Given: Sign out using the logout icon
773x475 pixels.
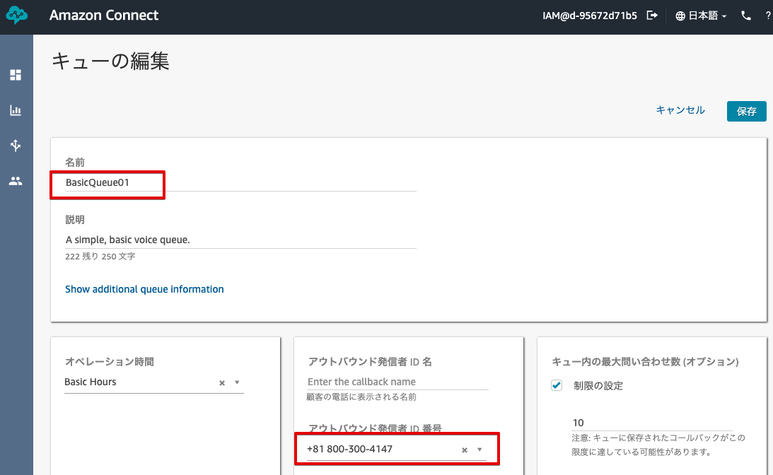Looking at the screenshot, I should [x=653, y=15].
